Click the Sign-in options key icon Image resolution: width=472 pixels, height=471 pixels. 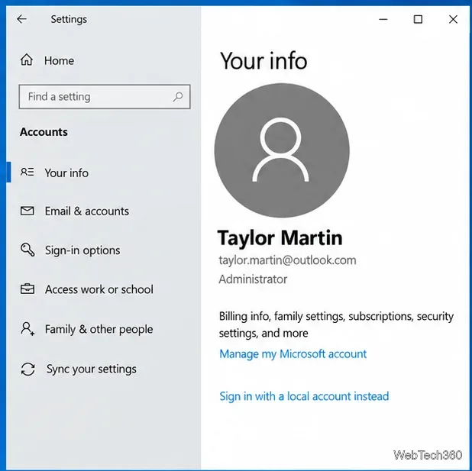[x=27, y=250]
